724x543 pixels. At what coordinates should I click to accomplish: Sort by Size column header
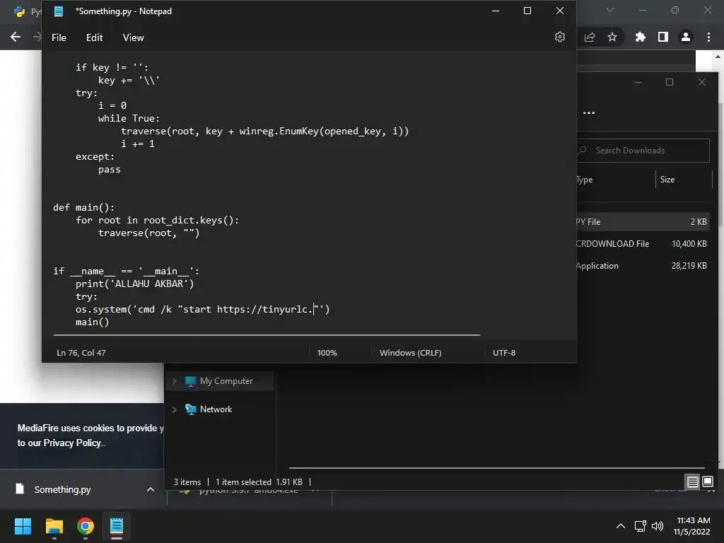[x=667, y=180]
